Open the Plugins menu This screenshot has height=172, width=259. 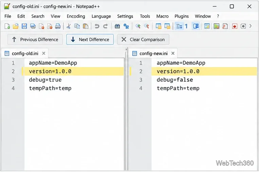(182, 16)
